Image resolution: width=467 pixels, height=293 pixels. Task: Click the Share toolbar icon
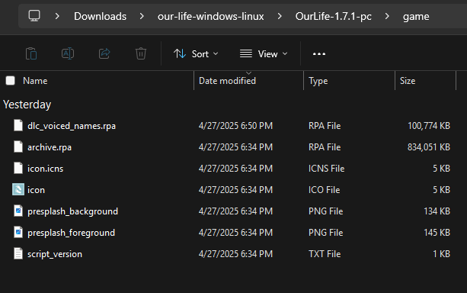pyautogui.click(x=104, y=53)
